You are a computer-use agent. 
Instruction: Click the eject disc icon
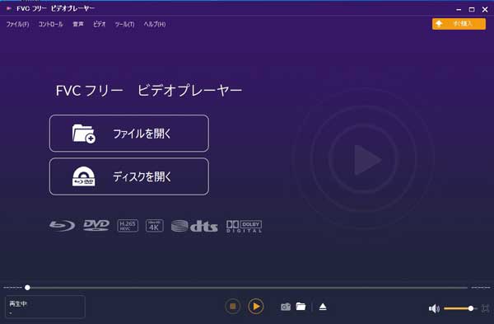tap(323, 307)
